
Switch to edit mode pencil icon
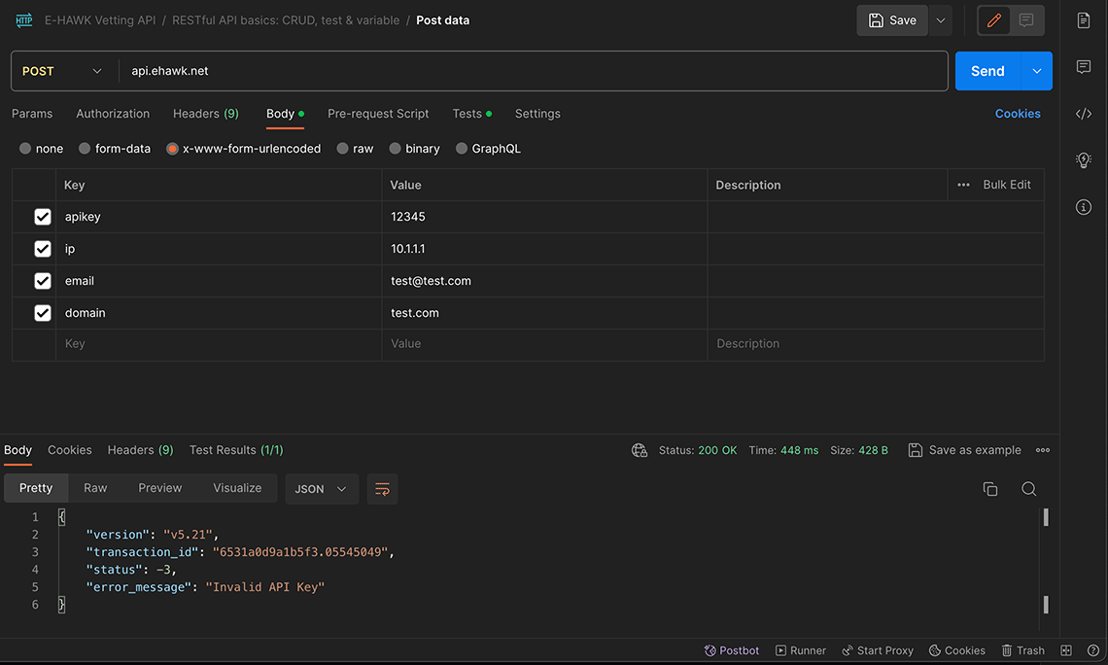click(993, 19)
